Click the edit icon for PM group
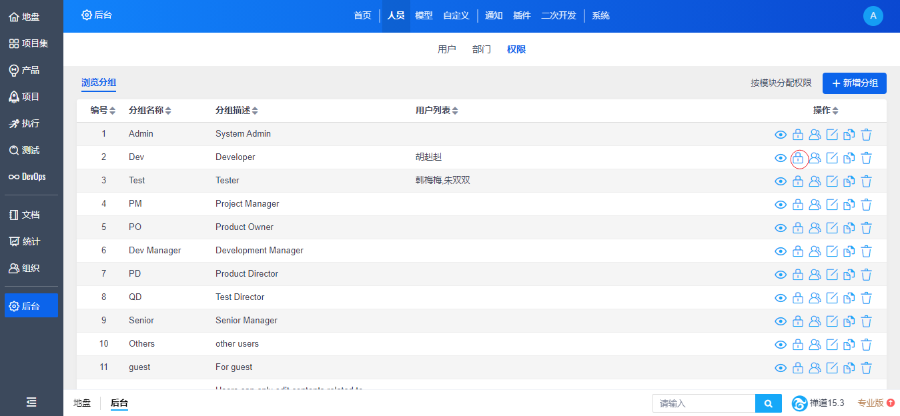Image resolution: width=900 pixels, height=416 pixels. 832,205
